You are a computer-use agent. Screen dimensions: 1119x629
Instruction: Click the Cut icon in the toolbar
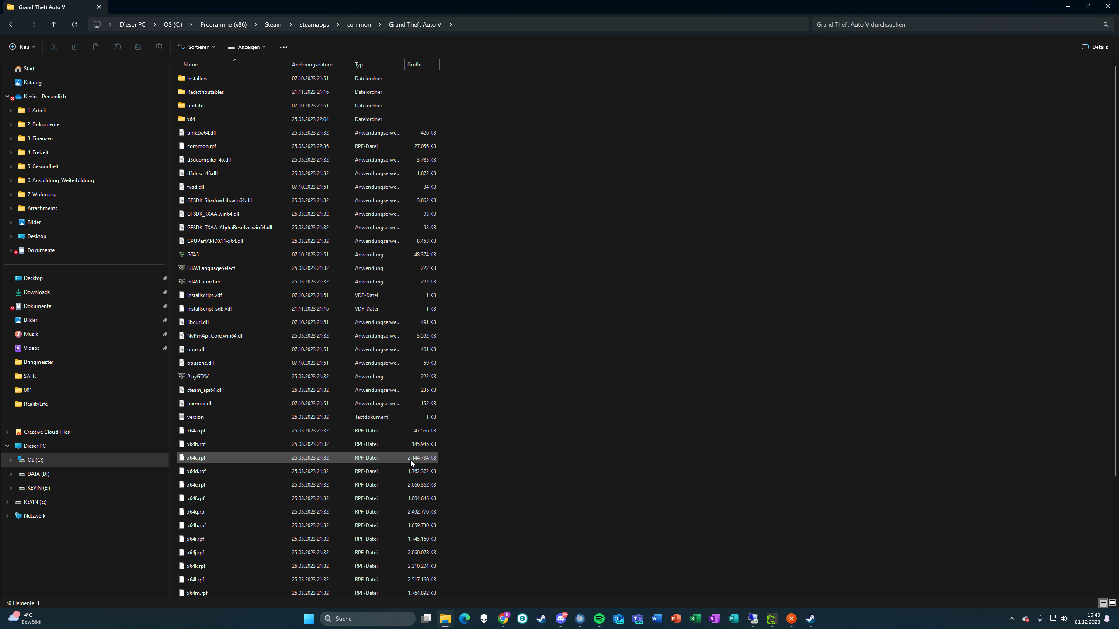click(54, 47)
